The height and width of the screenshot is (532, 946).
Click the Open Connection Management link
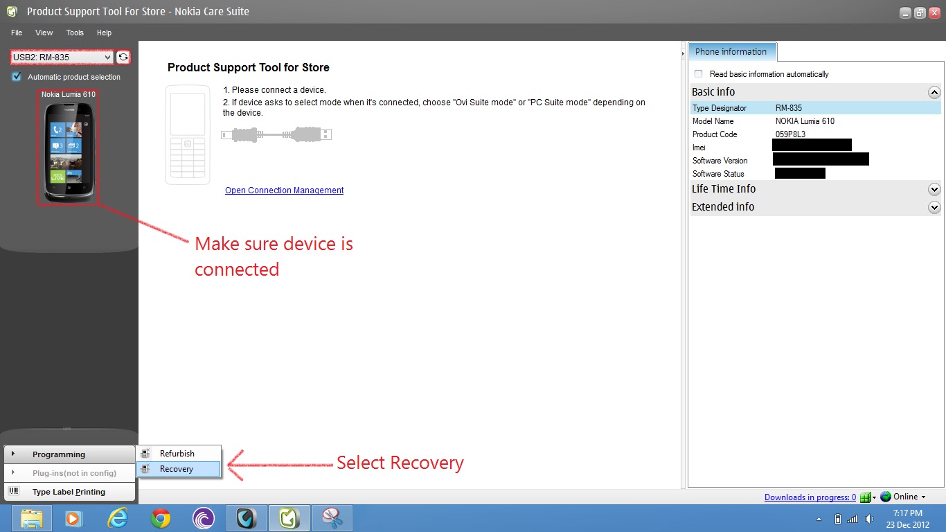(285, 190)
